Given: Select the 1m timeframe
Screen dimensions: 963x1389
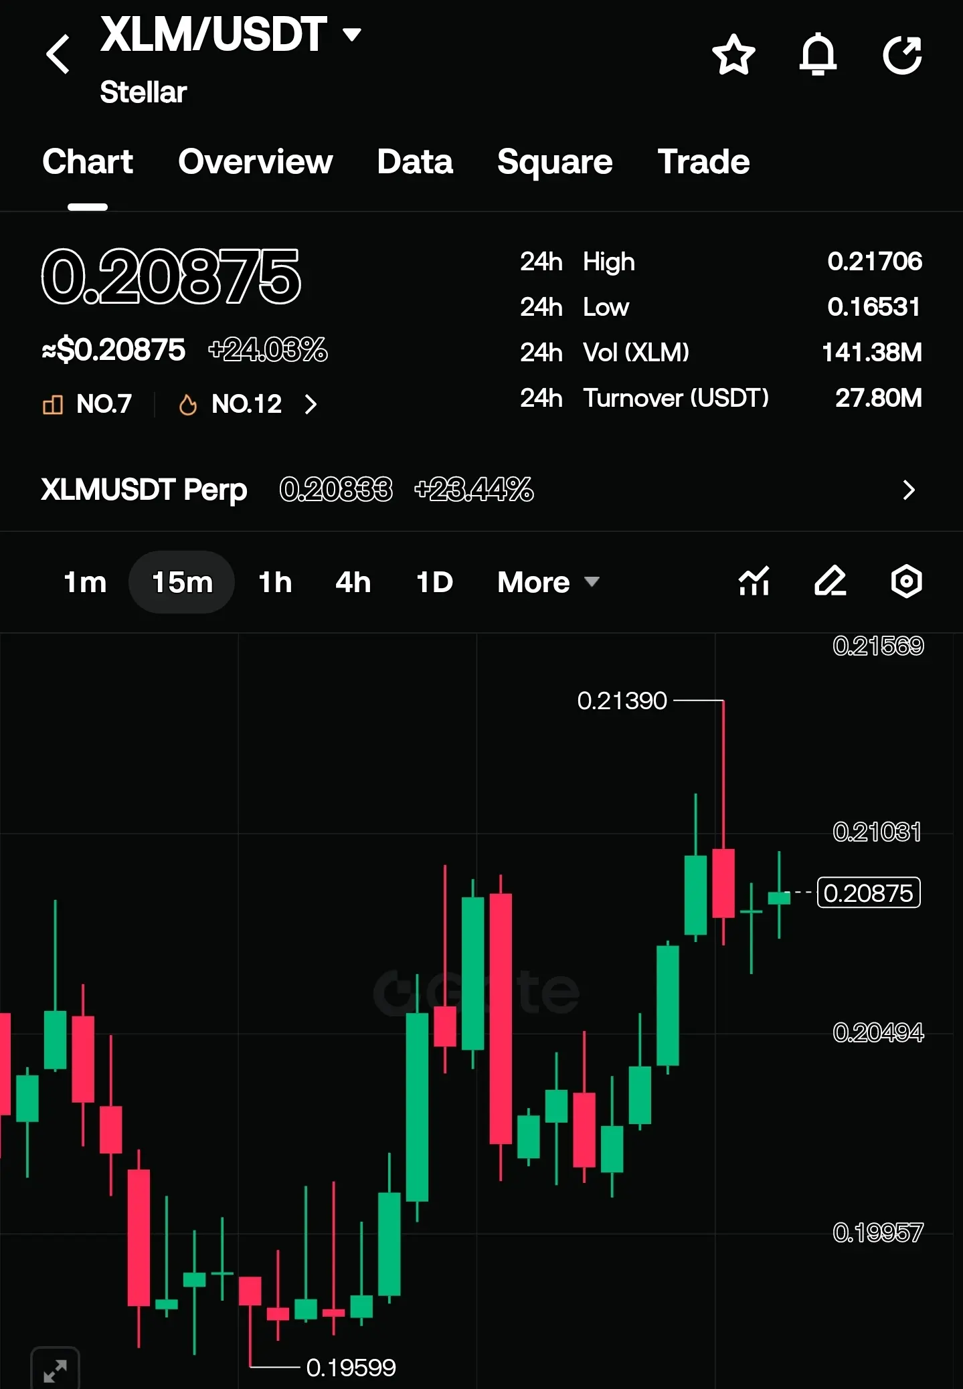Looking at the screenshot, I should [85, 582].
